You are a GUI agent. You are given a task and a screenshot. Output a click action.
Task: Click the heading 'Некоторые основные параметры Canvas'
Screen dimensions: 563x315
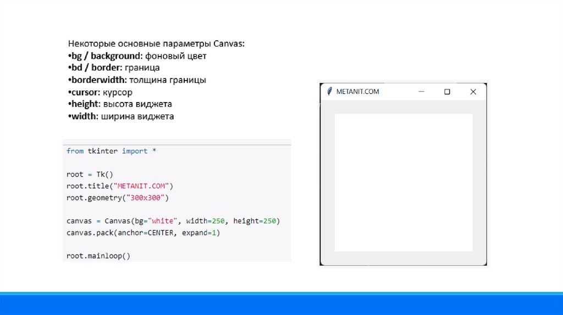[x=156, y=43]
